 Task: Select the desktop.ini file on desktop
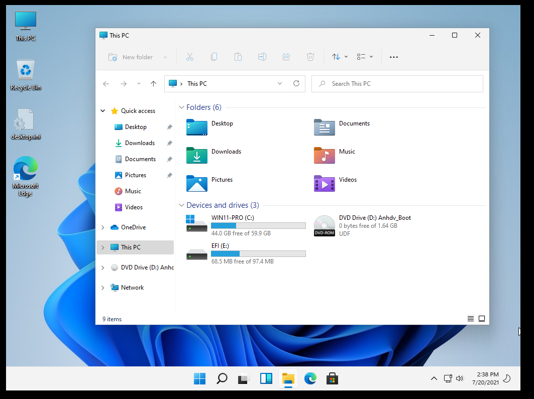click(26, 124)
